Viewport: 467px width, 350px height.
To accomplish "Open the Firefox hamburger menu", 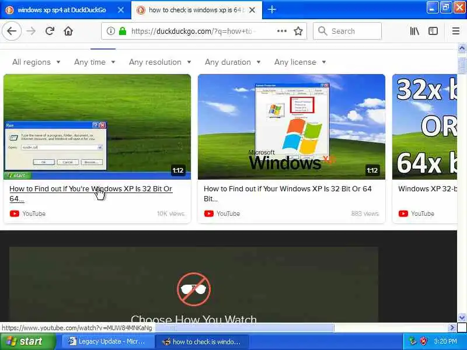I will [456, 31].
